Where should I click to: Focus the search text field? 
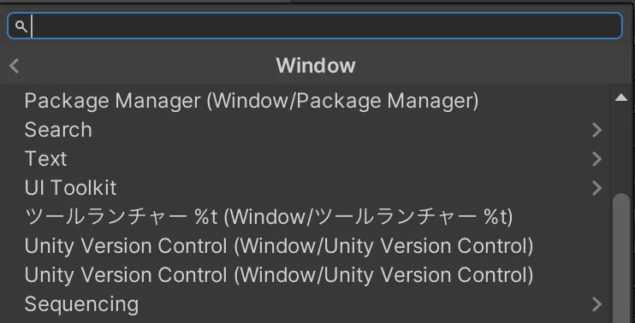coord(315,26)
